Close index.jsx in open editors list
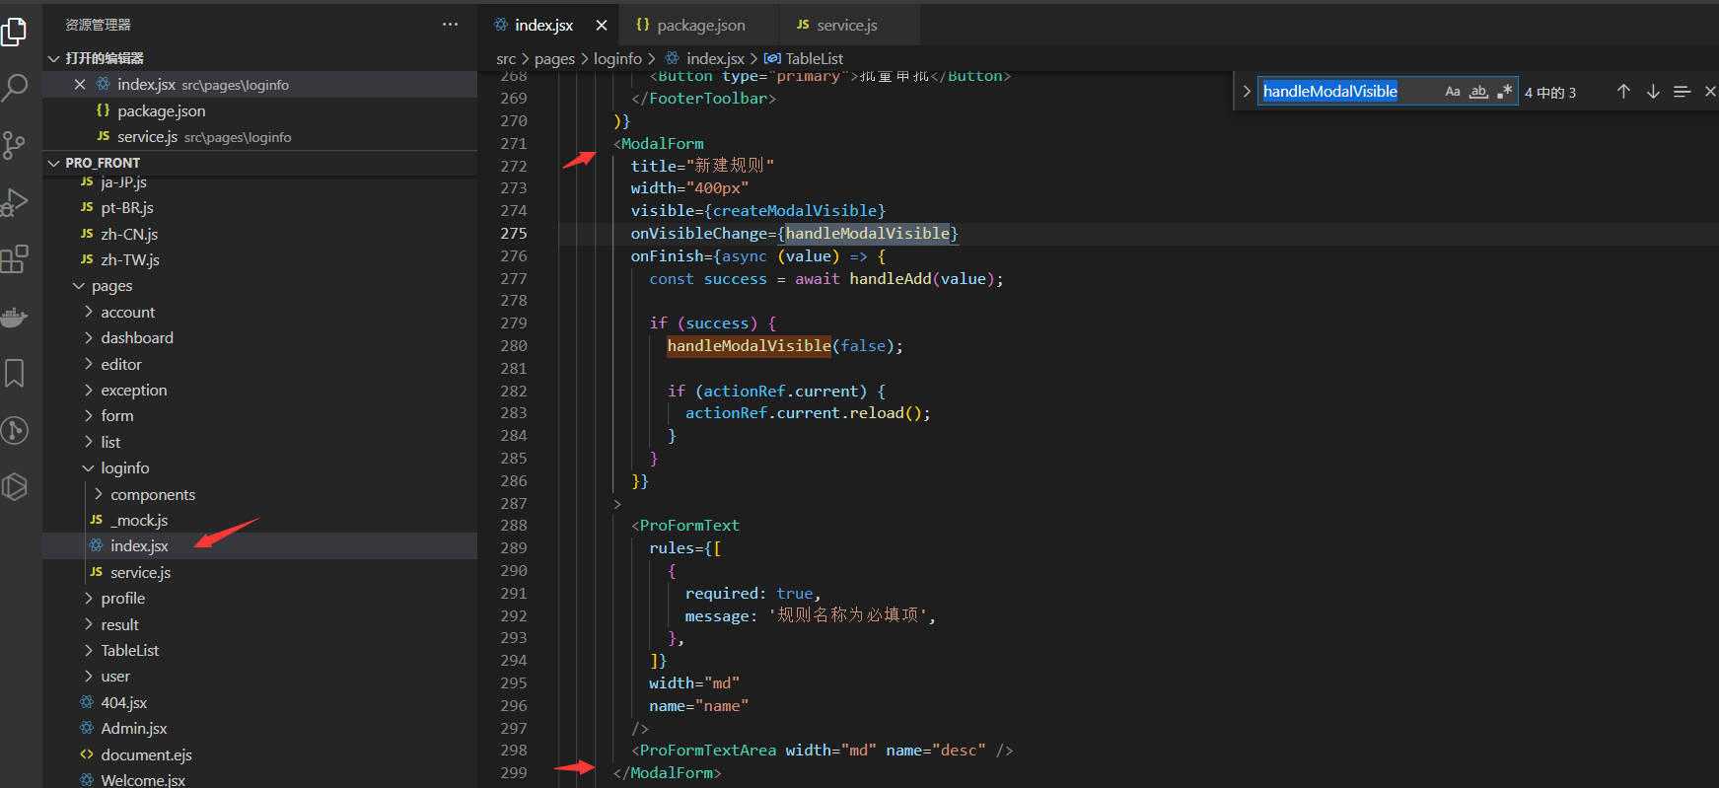The image size is (1719, 788). click(80, 85)
